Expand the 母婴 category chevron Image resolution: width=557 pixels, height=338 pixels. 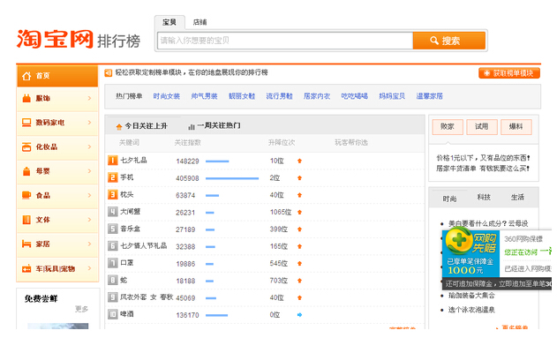point(89,171)
